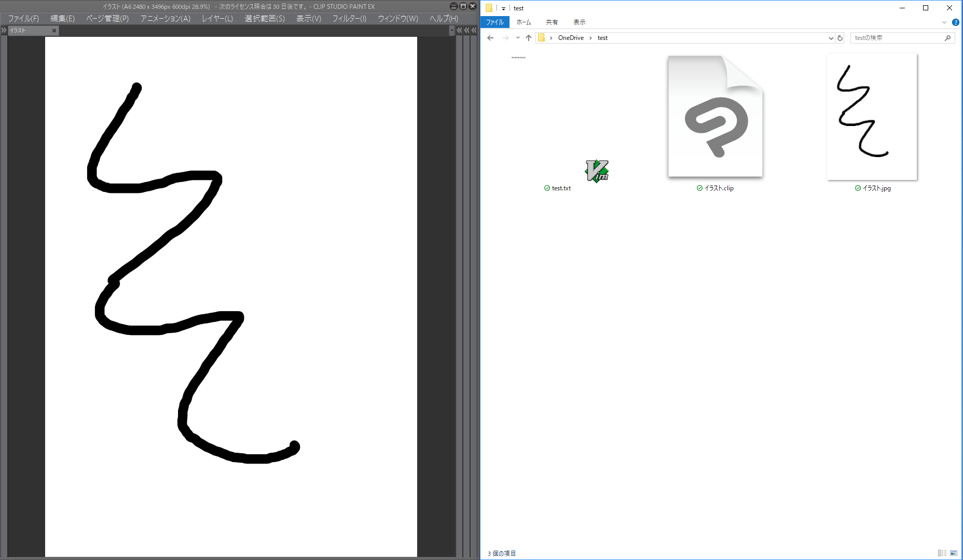The width and height of the screenshot is (963, 560).
Task: Open the レイヤー(L) menu
Action: [x=217, y=19]
